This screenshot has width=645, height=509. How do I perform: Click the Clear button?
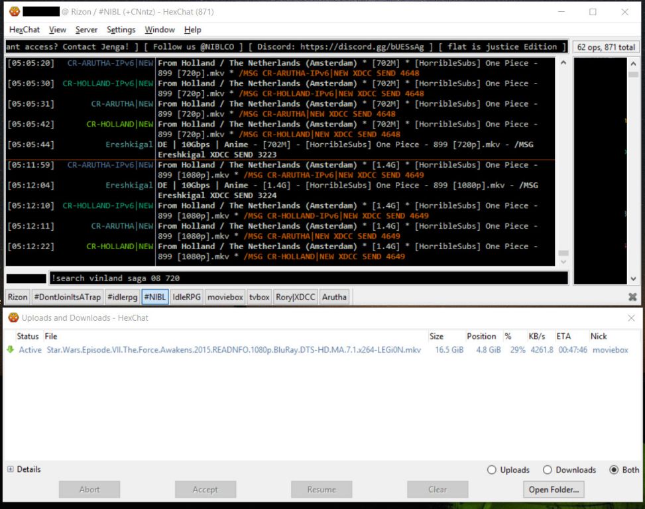point(438,489)
